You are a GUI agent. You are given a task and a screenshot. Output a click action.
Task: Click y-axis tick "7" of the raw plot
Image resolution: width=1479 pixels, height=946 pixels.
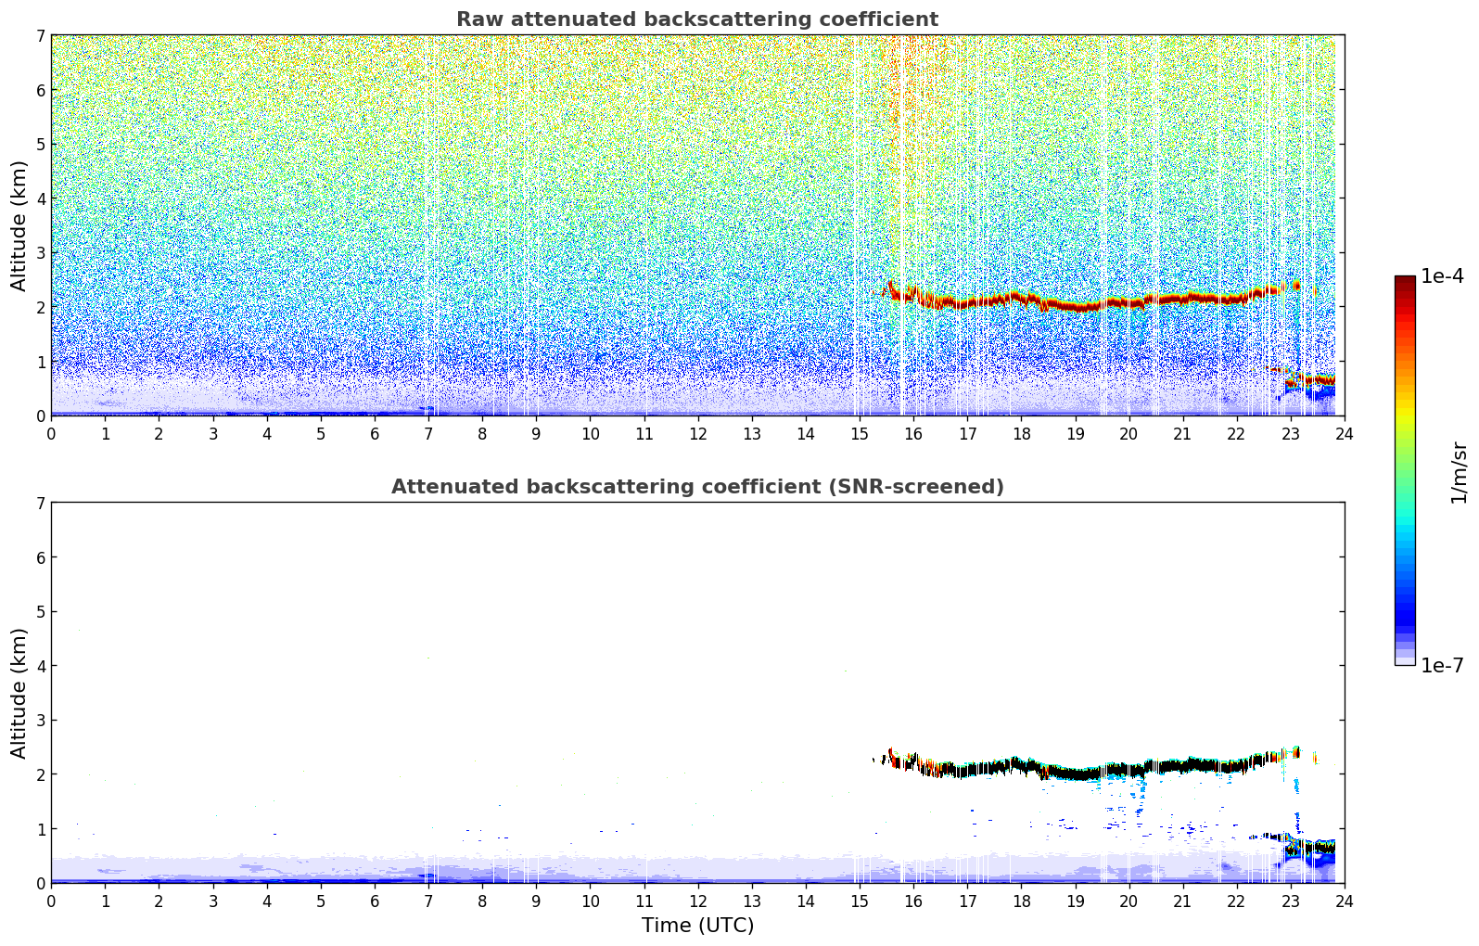pos(41,36)
